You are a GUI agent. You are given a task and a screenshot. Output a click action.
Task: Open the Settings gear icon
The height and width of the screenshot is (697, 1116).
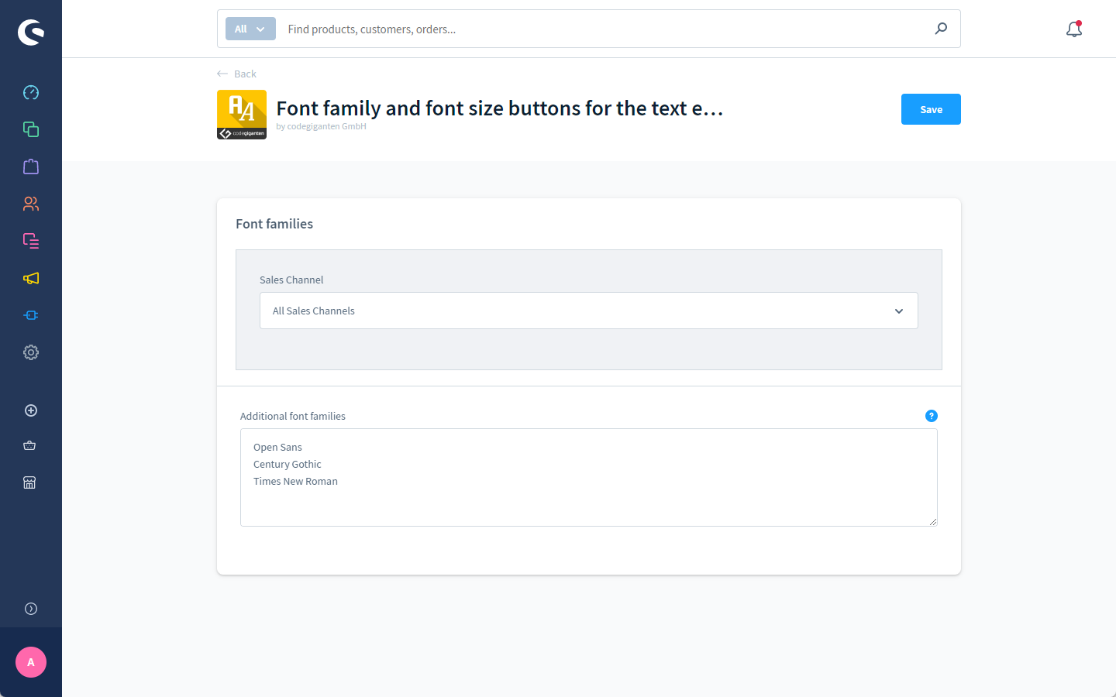pyautogui.click(x=31, y=352)
